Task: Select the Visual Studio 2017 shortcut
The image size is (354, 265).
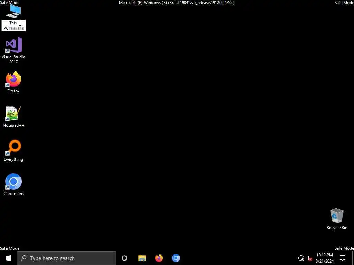Action: point(13,50)
